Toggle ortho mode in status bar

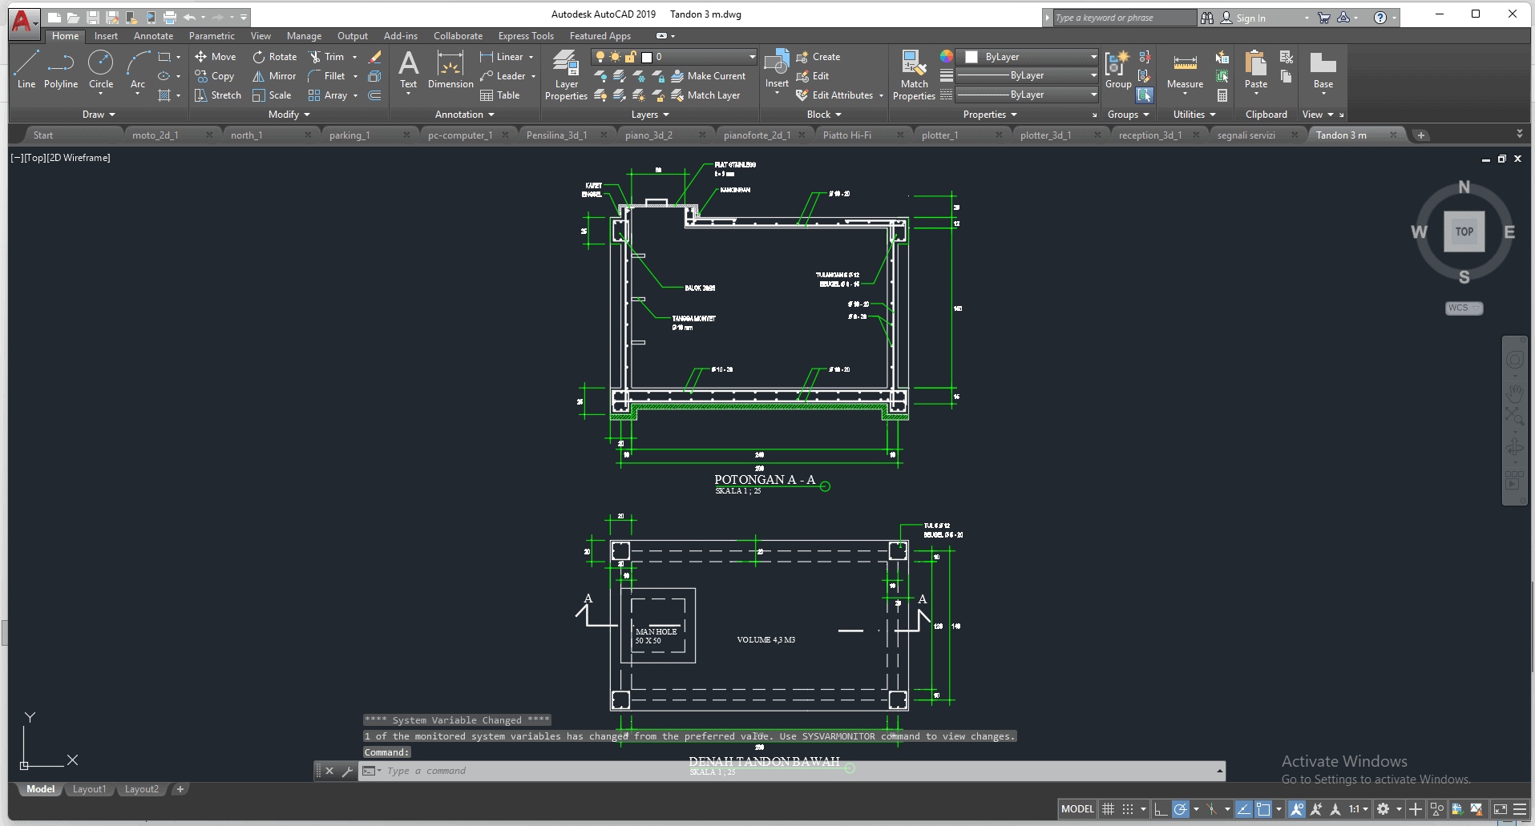point(1161,809)
